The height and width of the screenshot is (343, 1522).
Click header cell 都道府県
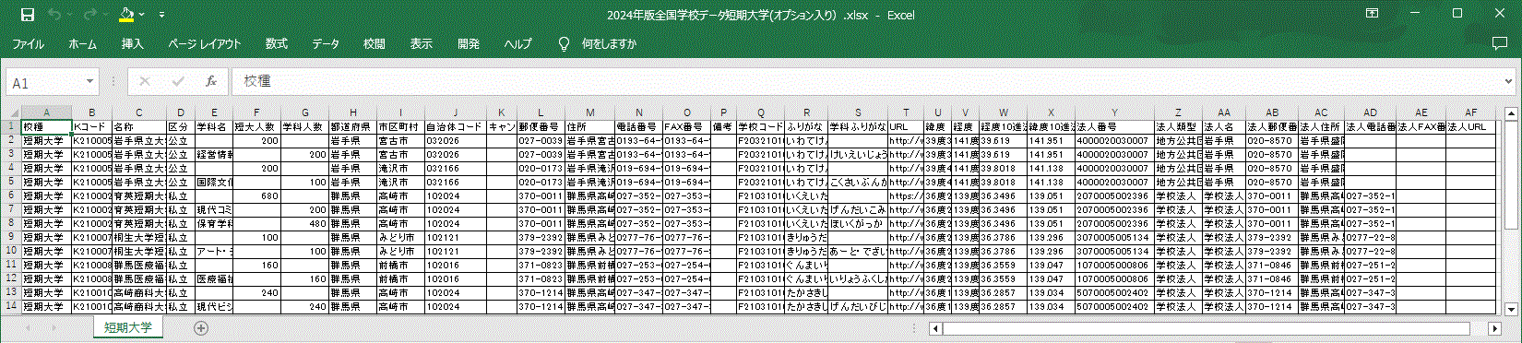click(352, 126)
